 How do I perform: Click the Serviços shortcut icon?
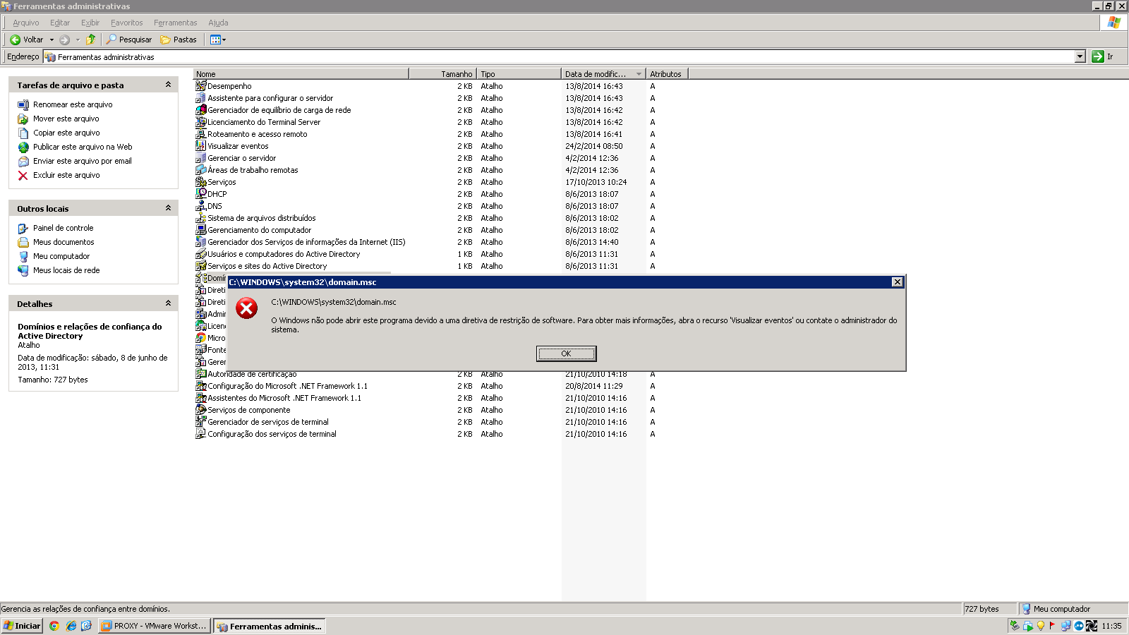201,182
